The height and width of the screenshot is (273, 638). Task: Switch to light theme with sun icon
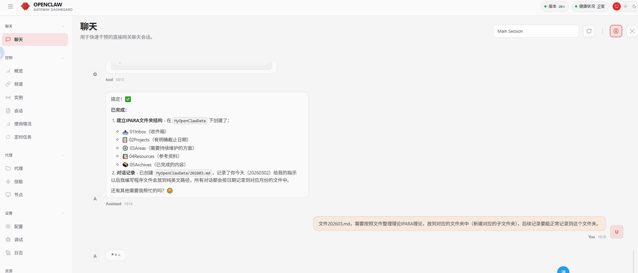pos(625,6)
